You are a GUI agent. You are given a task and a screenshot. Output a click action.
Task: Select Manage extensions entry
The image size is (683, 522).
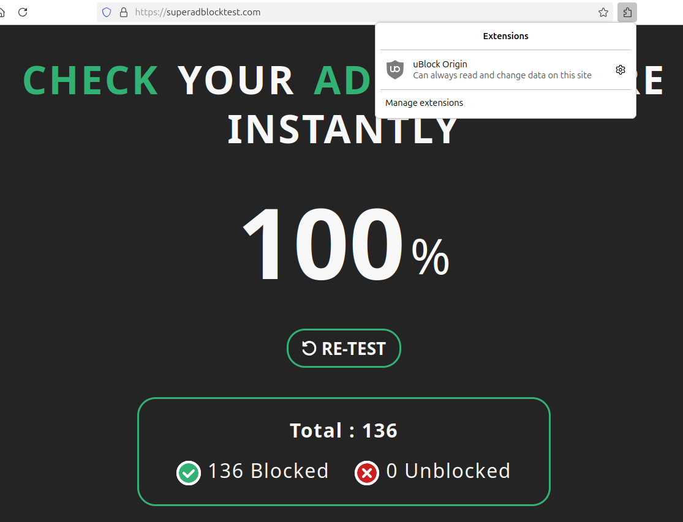click(424, 103)
